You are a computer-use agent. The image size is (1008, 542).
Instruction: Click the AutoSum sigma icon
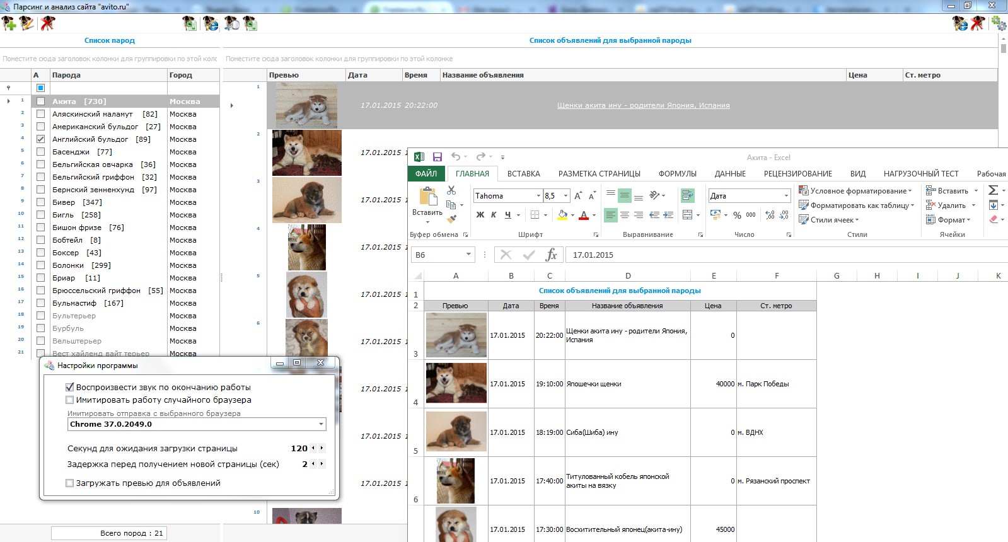[x=993, y=190]
